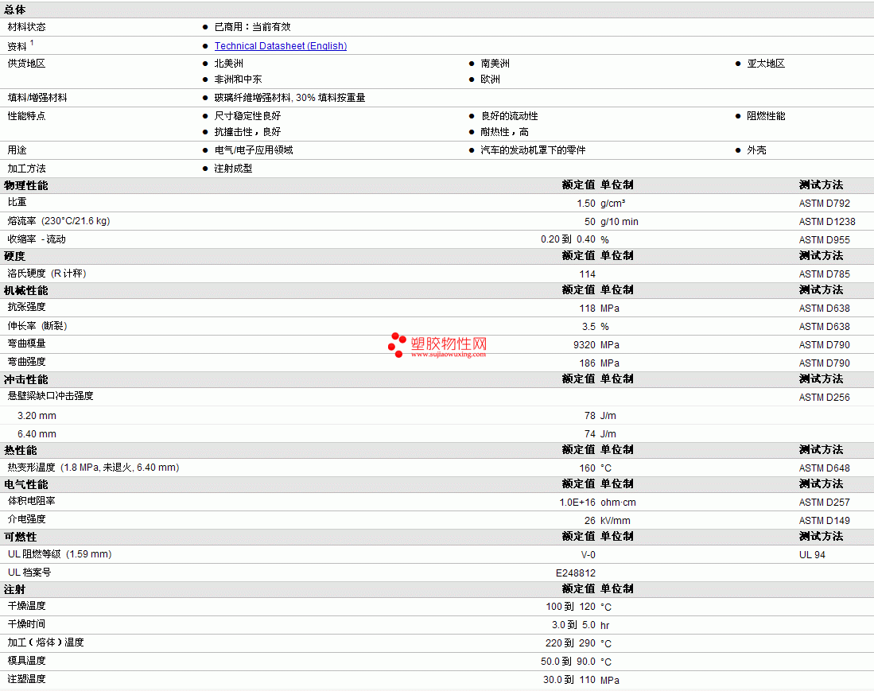Screen dimensions: 874x691
Task: Select the 阻燃性能 feature entry
Action: tap(766, 116)
